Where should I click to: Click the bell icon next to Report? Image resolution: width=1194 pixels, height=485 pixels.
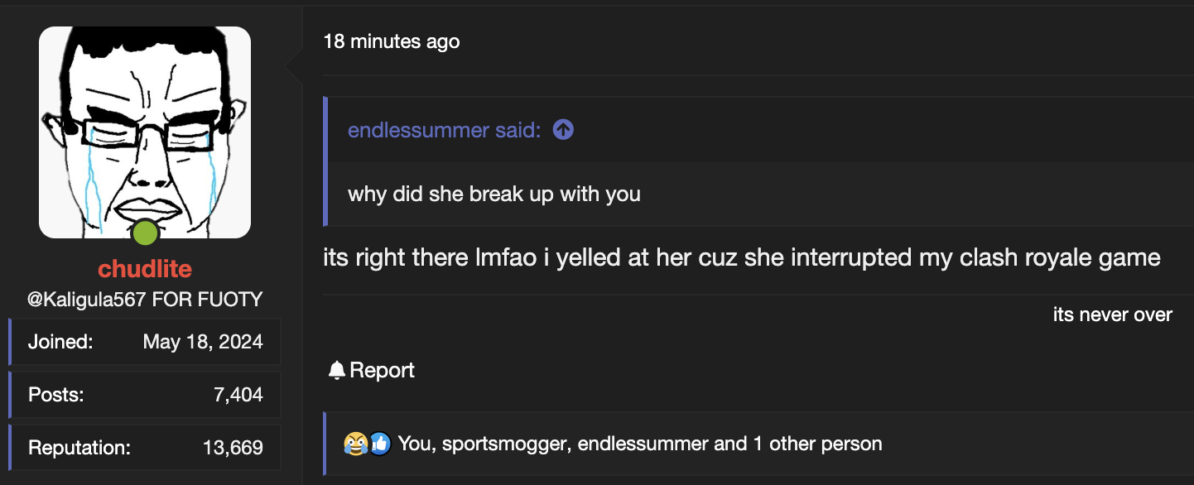coord(336,370)
